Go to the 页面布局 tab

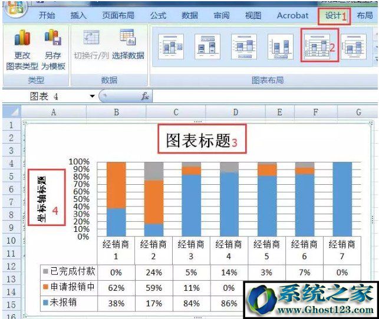(x=118, y=16)
